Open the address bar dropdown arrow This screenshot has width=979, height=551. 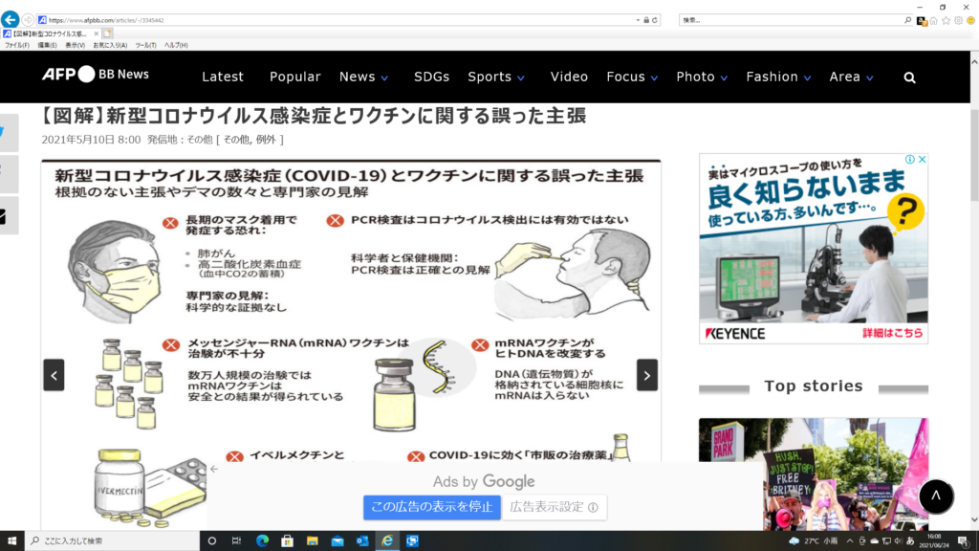[638, 20]
